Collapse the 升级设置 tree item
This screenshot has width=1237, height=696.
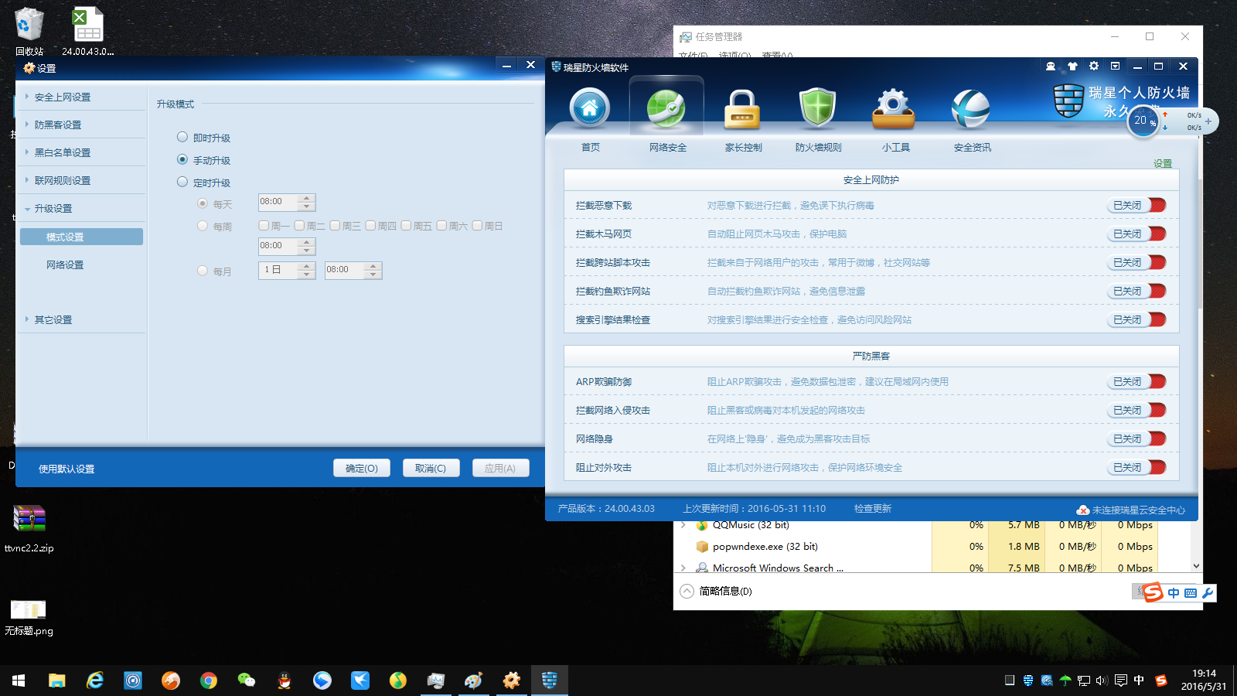pos(27,209)
